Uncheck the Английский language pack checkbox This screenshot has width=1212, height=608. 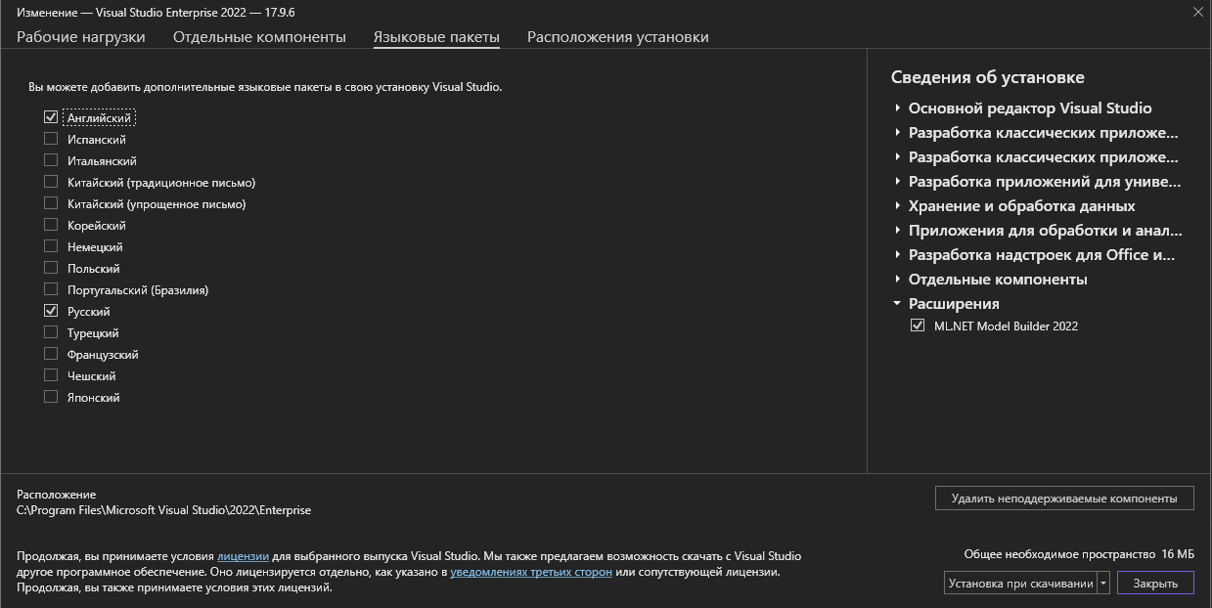[51, 117]
